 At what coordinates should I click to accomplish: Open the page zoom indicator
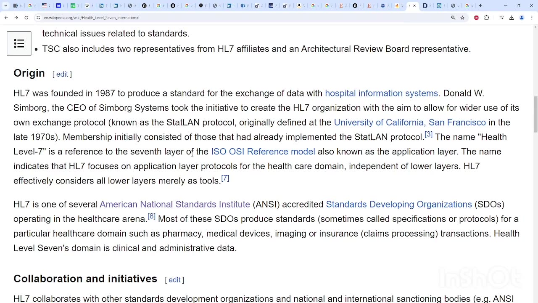pyautogui.click(x=453, y=18)
